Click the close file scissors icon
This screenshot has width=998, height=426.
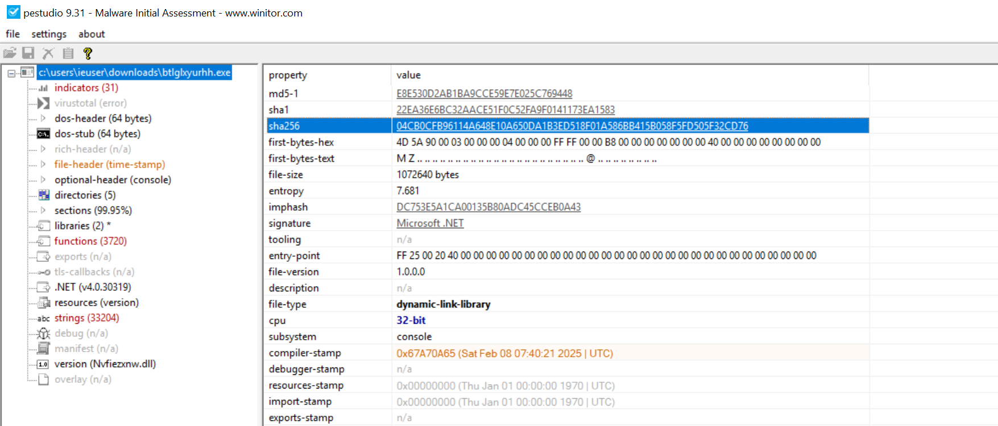pos(48,53)
